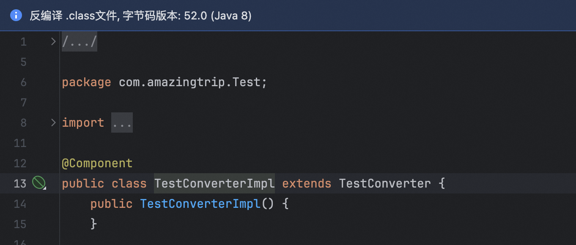Click the public keyword on line 14
Viewport: 576px width, 245px height.
coord(111,204)
